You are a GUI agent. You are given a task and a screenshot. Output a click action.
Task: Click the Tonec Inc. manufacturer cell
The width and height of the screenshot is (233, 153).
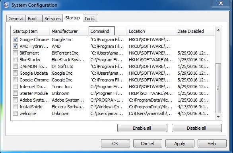(x=62, y=87)
